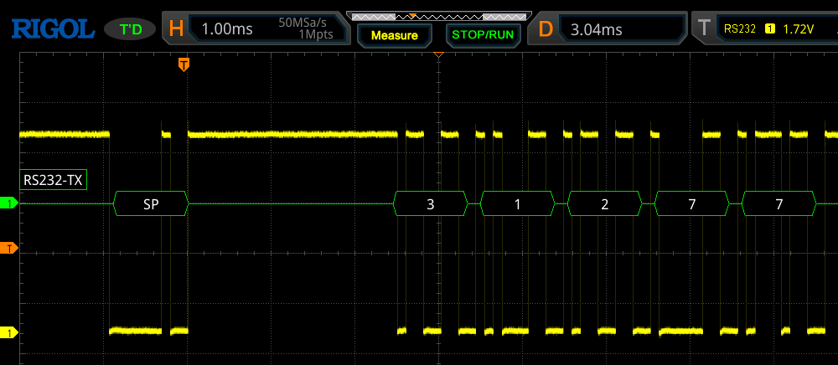
Task: Open the trigger T settings
Action: tap(705, 28)
